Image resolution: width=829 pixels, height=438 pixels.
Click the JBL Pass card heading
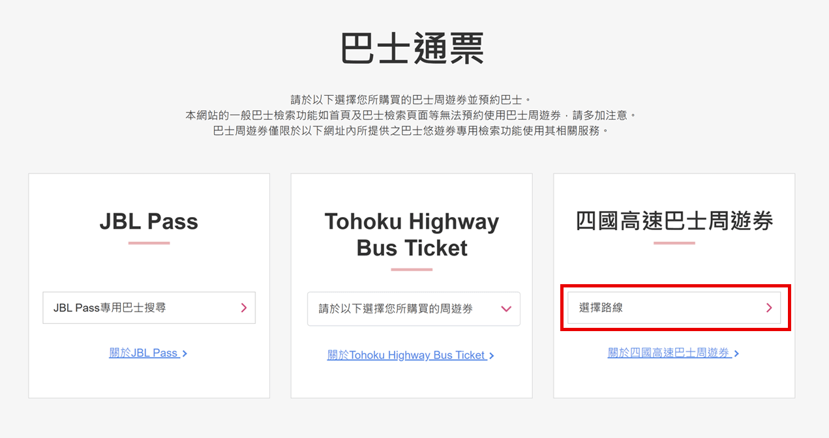[149, 222]
